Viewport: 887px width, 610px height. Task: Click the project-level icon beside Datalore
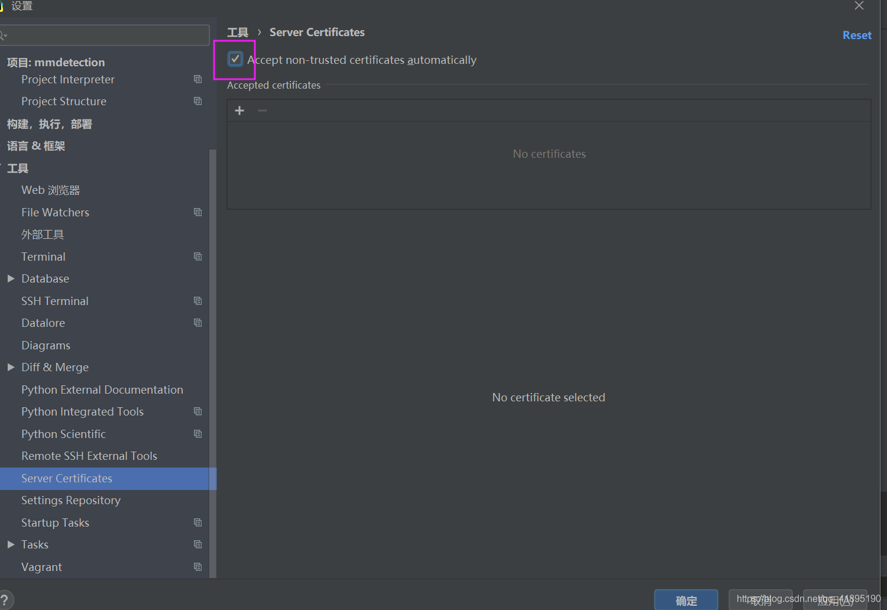pos(198,323)
